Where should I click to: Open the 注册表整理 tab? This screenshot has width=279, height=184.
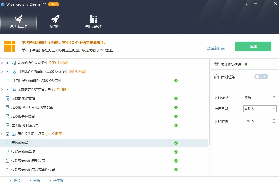(93, 22)
